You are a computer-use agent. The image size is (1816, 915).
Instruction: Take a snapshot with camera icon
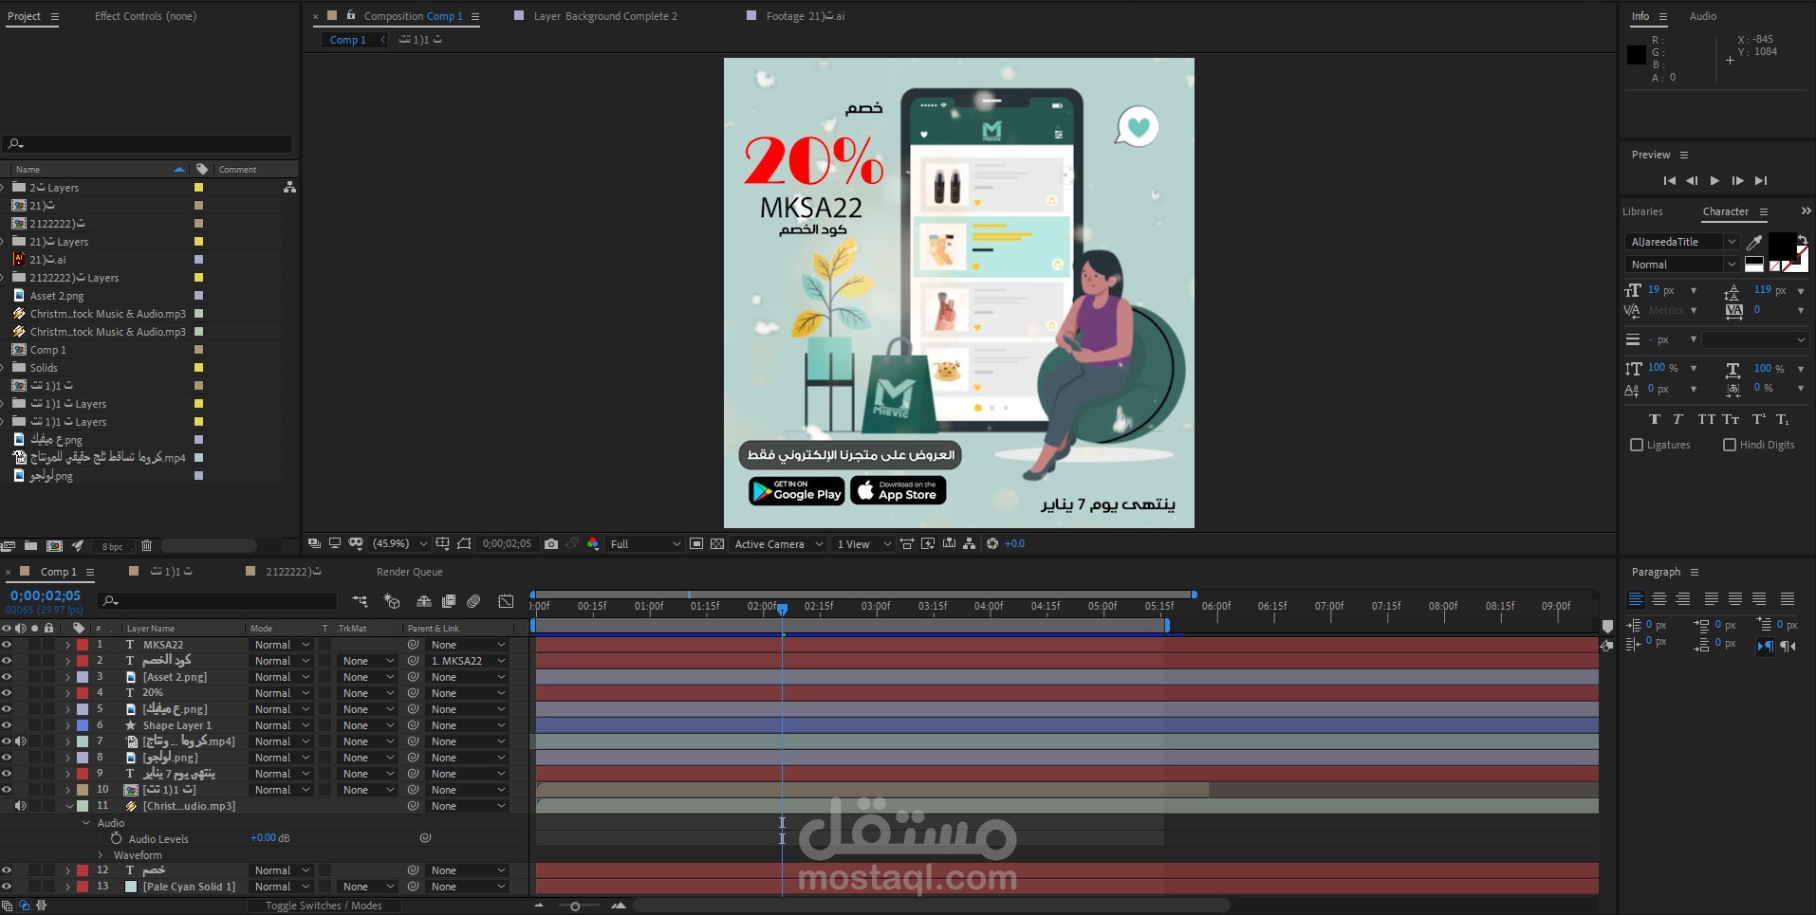click(x=551, y=543)
